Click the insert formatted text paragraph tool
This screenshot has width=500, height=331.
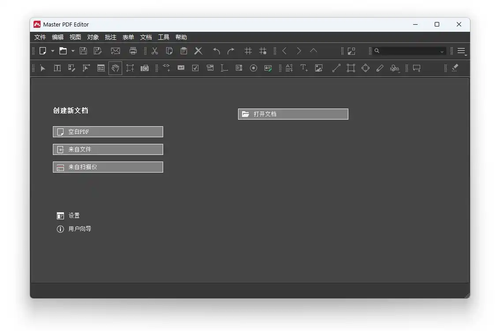(x=289, y=68)
